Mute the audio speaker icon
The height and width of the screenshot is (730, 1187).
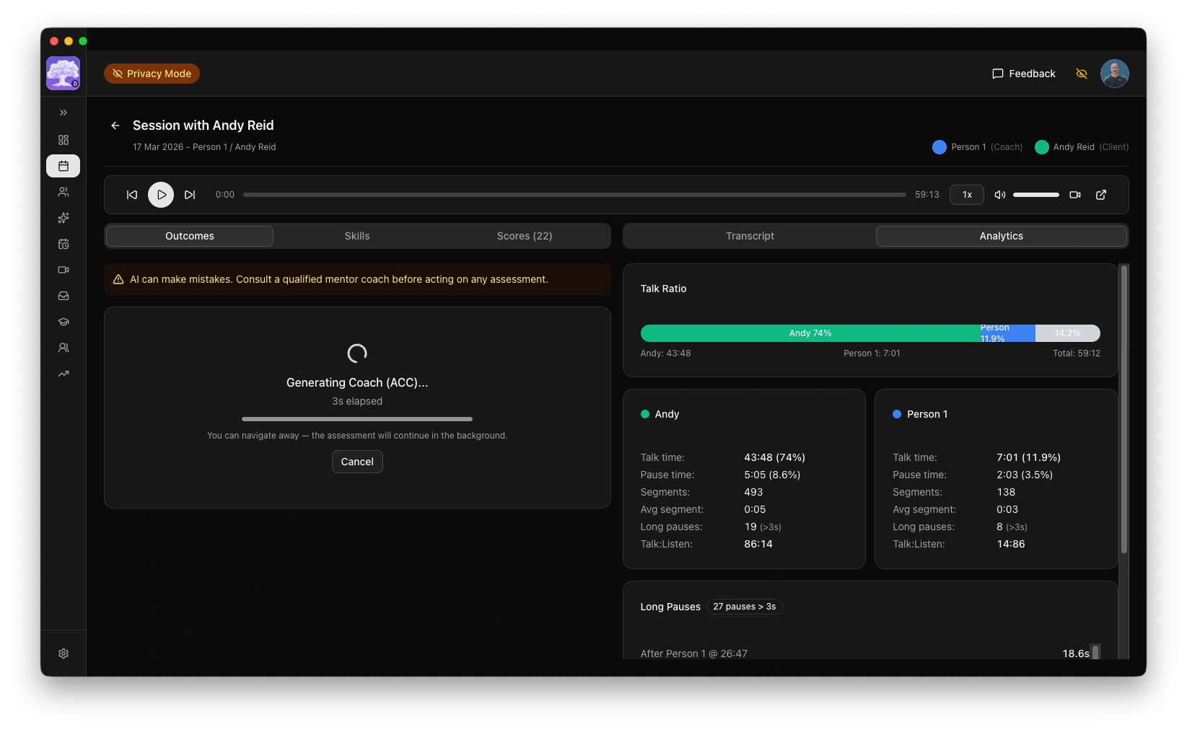click(x=1000, y=195)
